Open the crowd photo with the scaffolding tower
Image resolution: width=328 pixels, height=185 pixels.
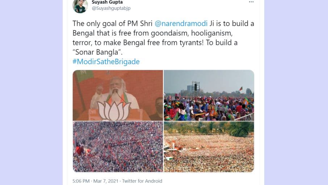pos(209,95)
